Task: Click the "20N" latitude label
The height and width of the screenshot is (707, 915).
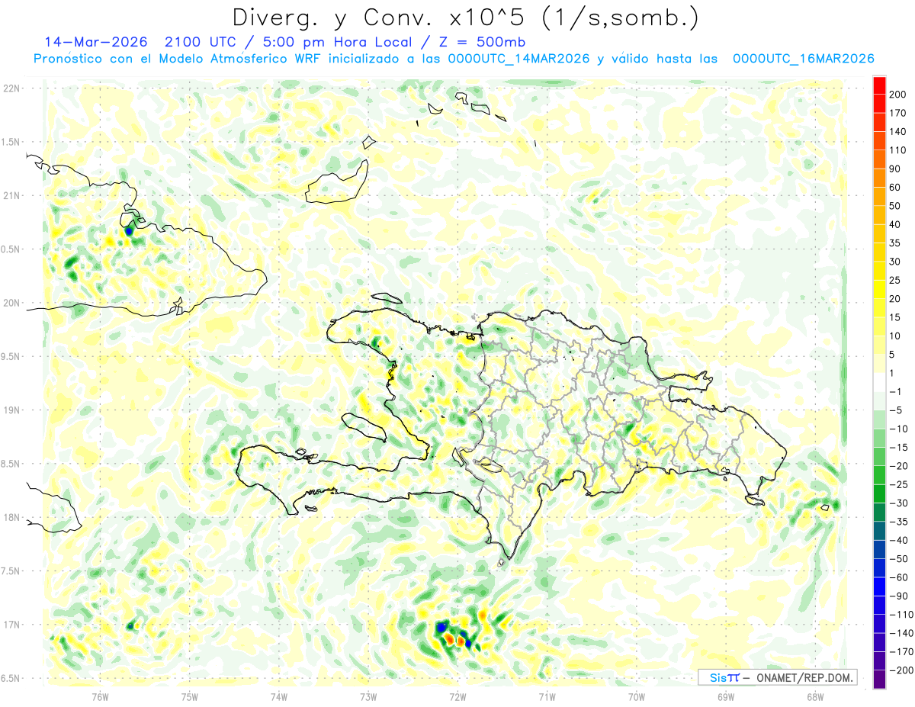Action: click(x=11, y=304)
